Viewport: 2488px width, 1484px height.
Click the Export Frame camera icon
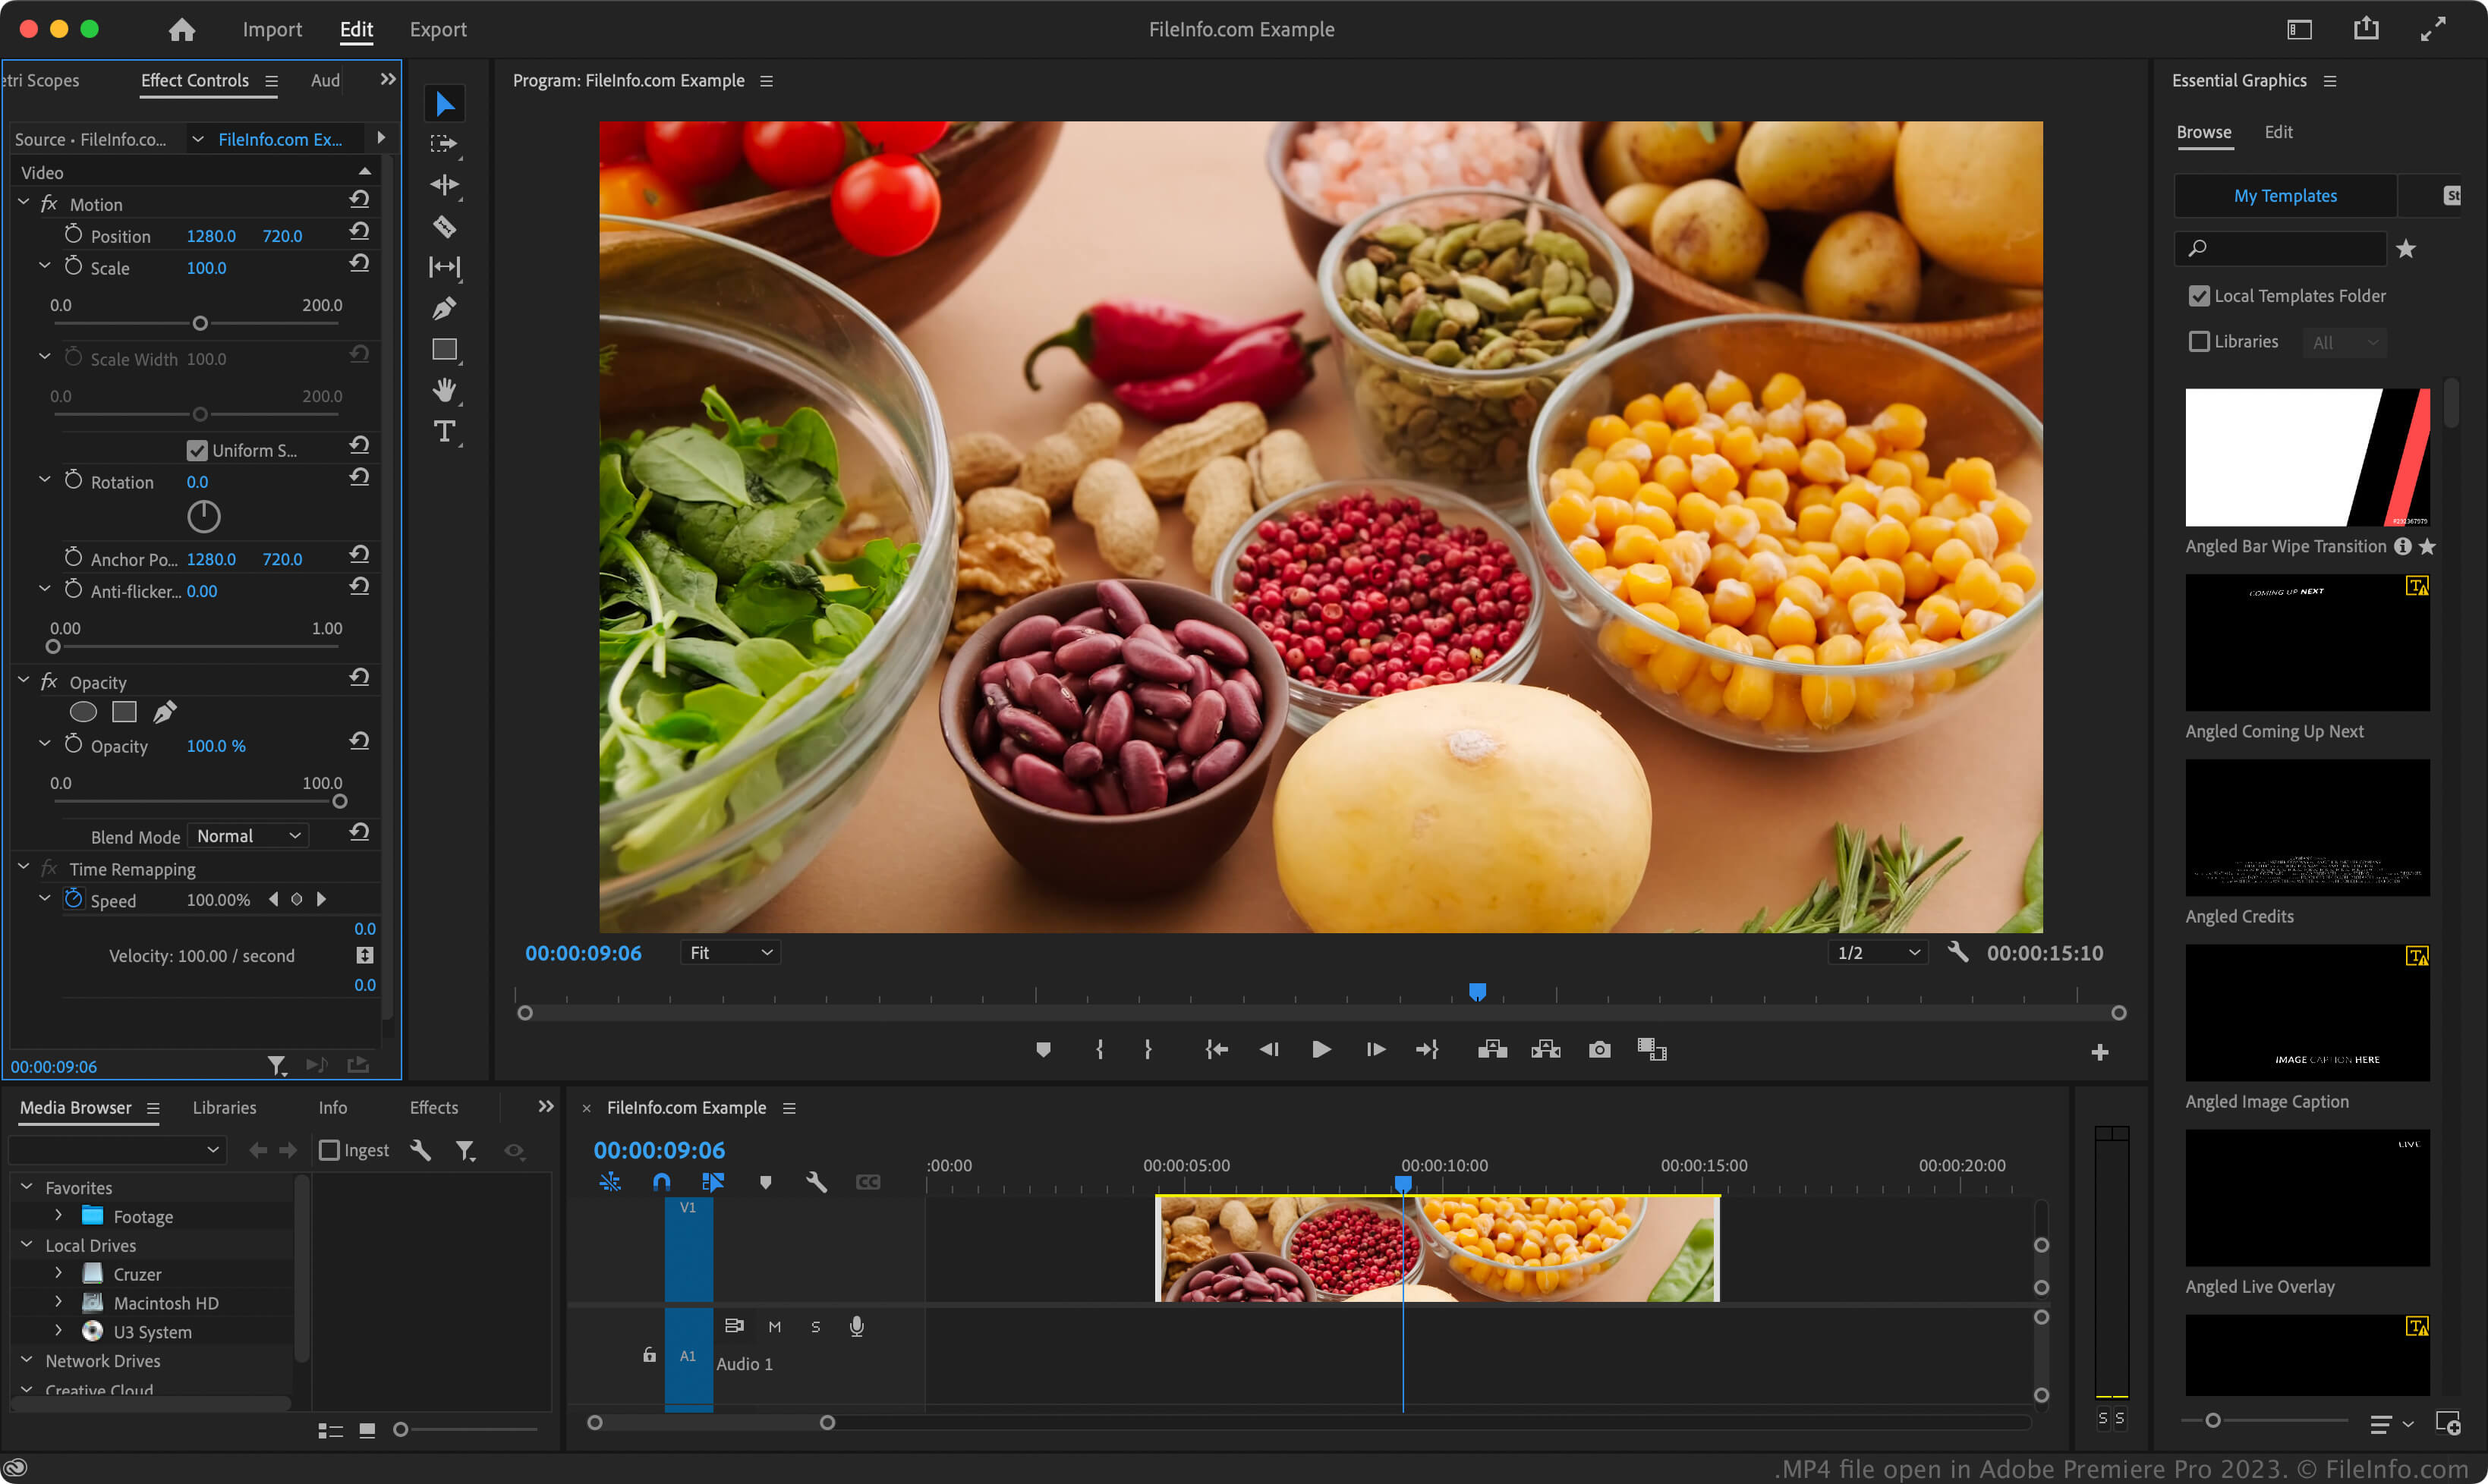[1598, 1049]
